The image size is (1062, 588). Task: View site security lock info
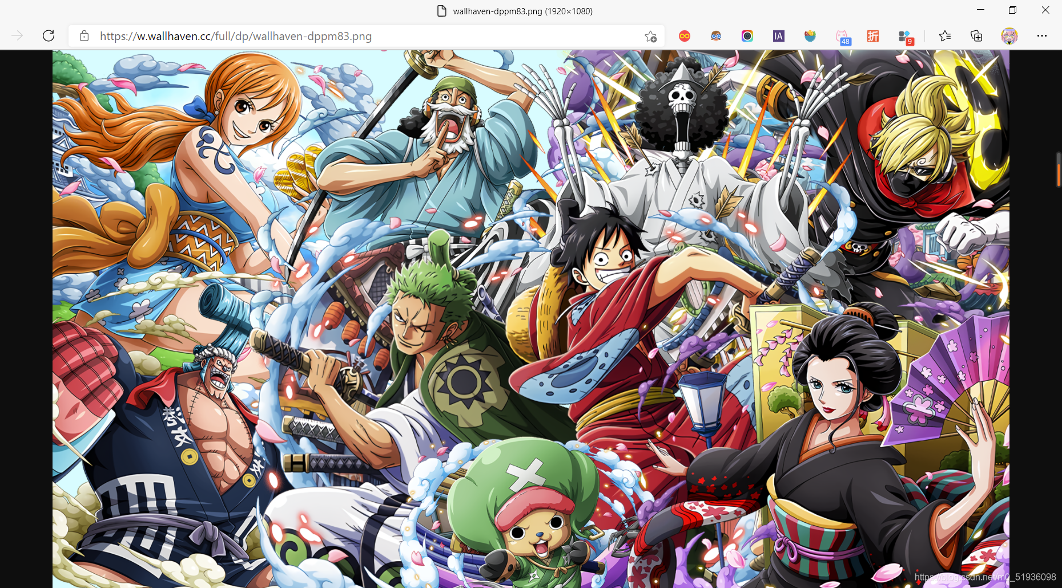84,36
